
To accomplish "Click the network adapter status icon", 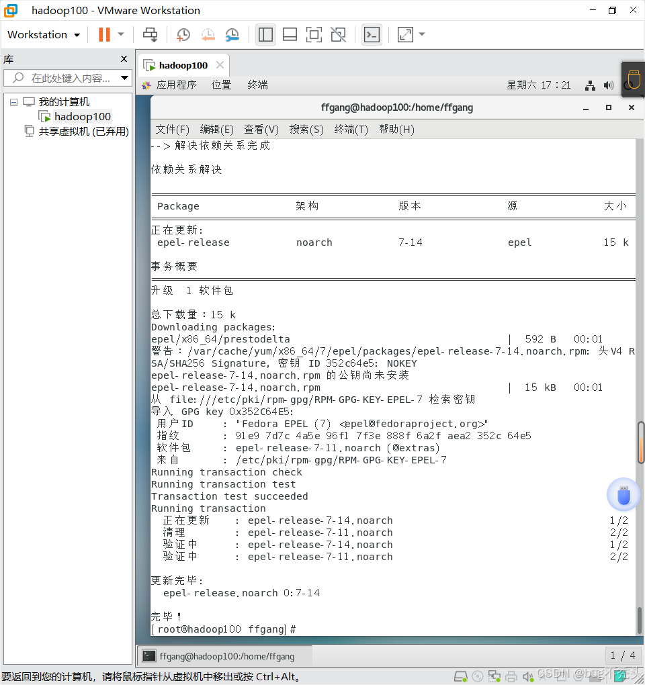I will point(494,677).
